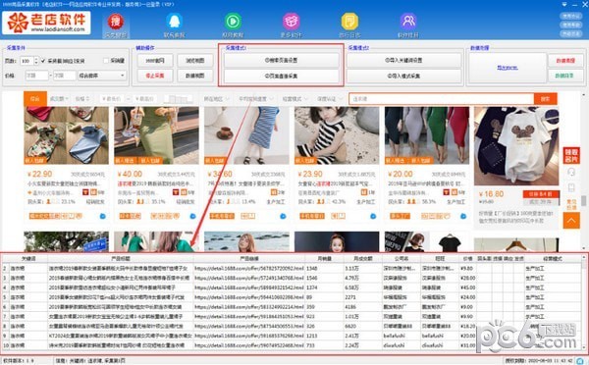Expand the delivery speed filter next to 所在地区
Screen dimensions: 589x365
coord(255,99)
